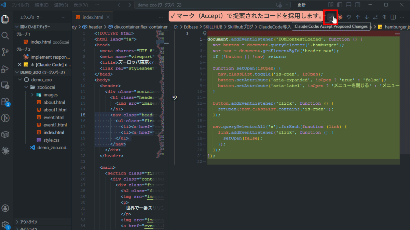Toggle whitespace display with the pilcrow icon

(384, 17)
